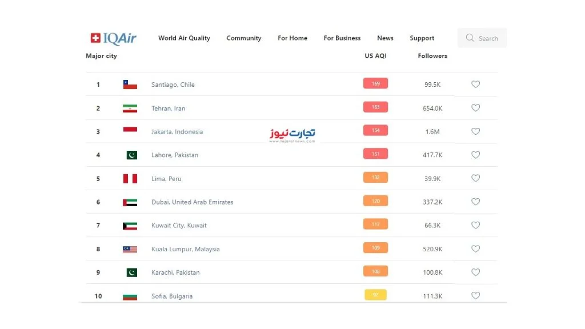Open the Karachi, Pakistan link
The height and width of the screenshot is (329, 585).
(x=175, y=272)
